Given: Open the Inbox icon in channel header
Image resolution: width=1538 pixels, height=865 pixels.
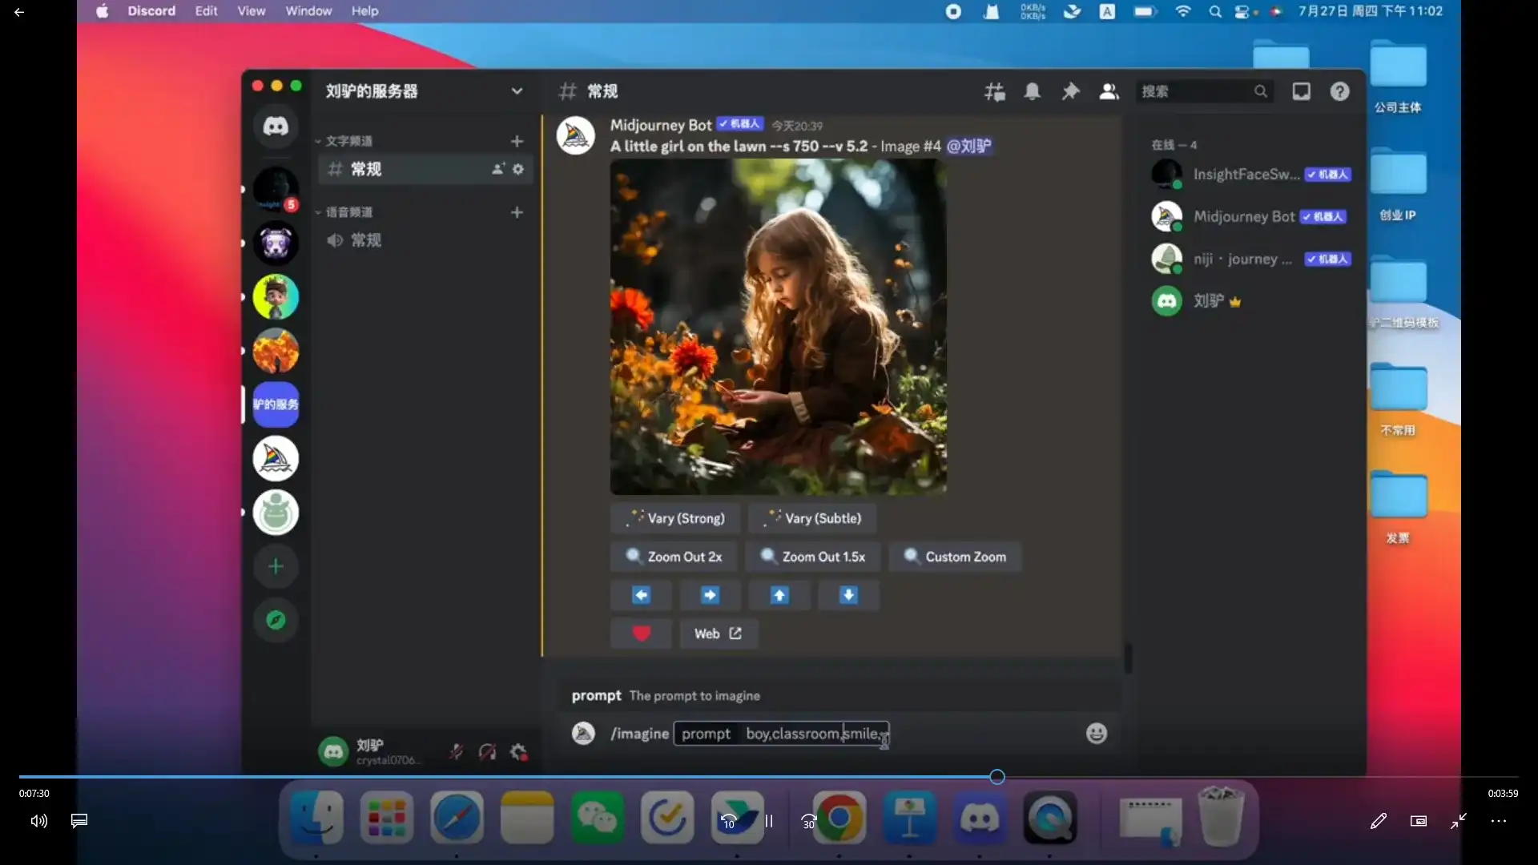Looking at the screenshot, I should point(1301,91).
